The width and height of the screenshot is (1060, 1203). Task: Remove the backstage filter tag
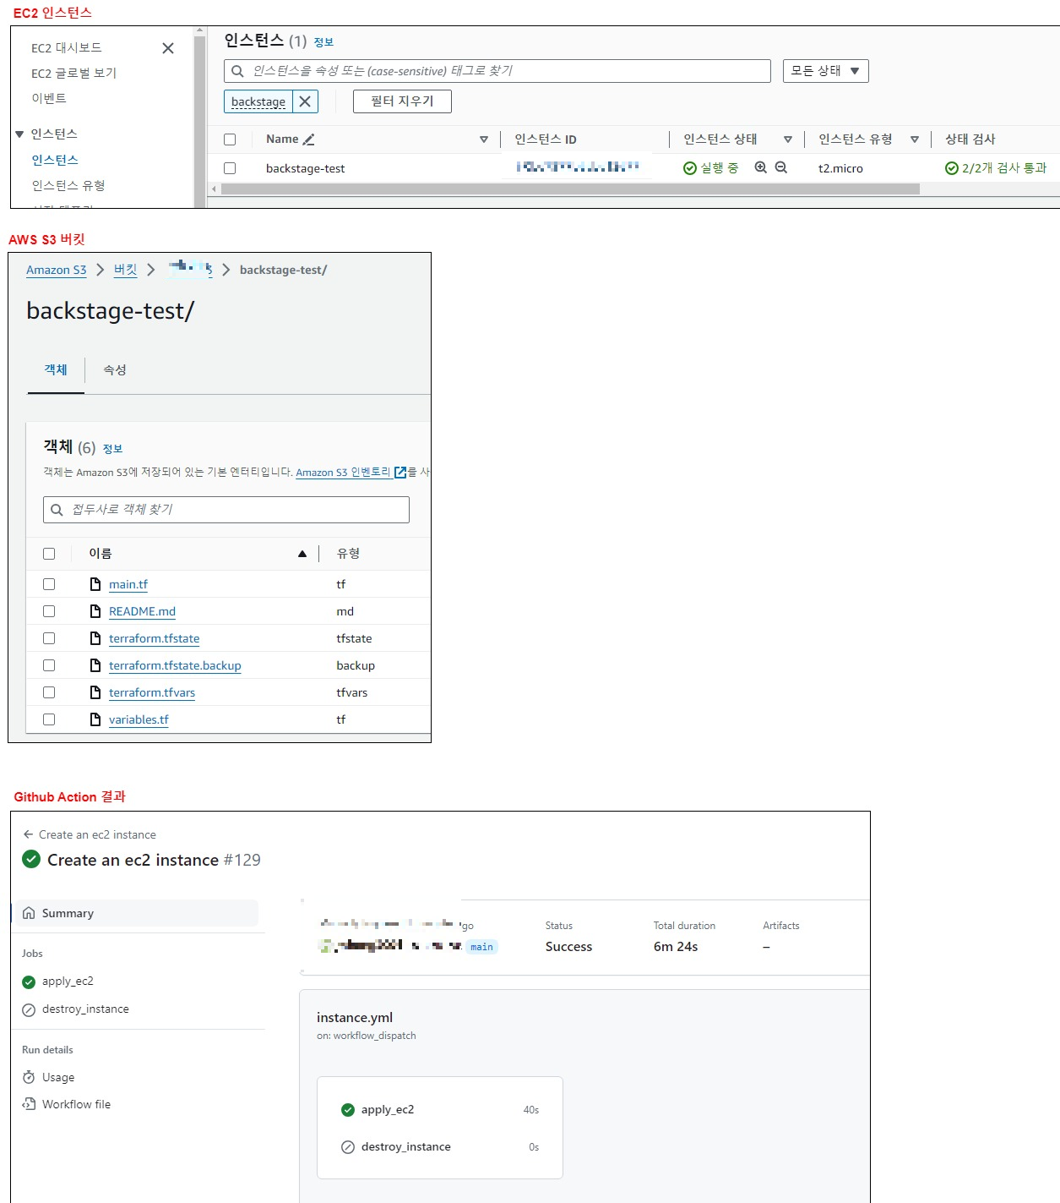pyautogui.click(x=305, y=101)
